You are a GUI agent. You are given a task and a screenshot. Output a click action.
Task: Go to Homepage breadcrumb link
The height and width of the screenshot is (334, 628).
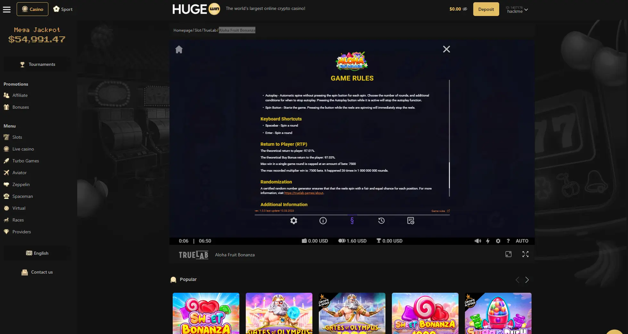(183, 30)
